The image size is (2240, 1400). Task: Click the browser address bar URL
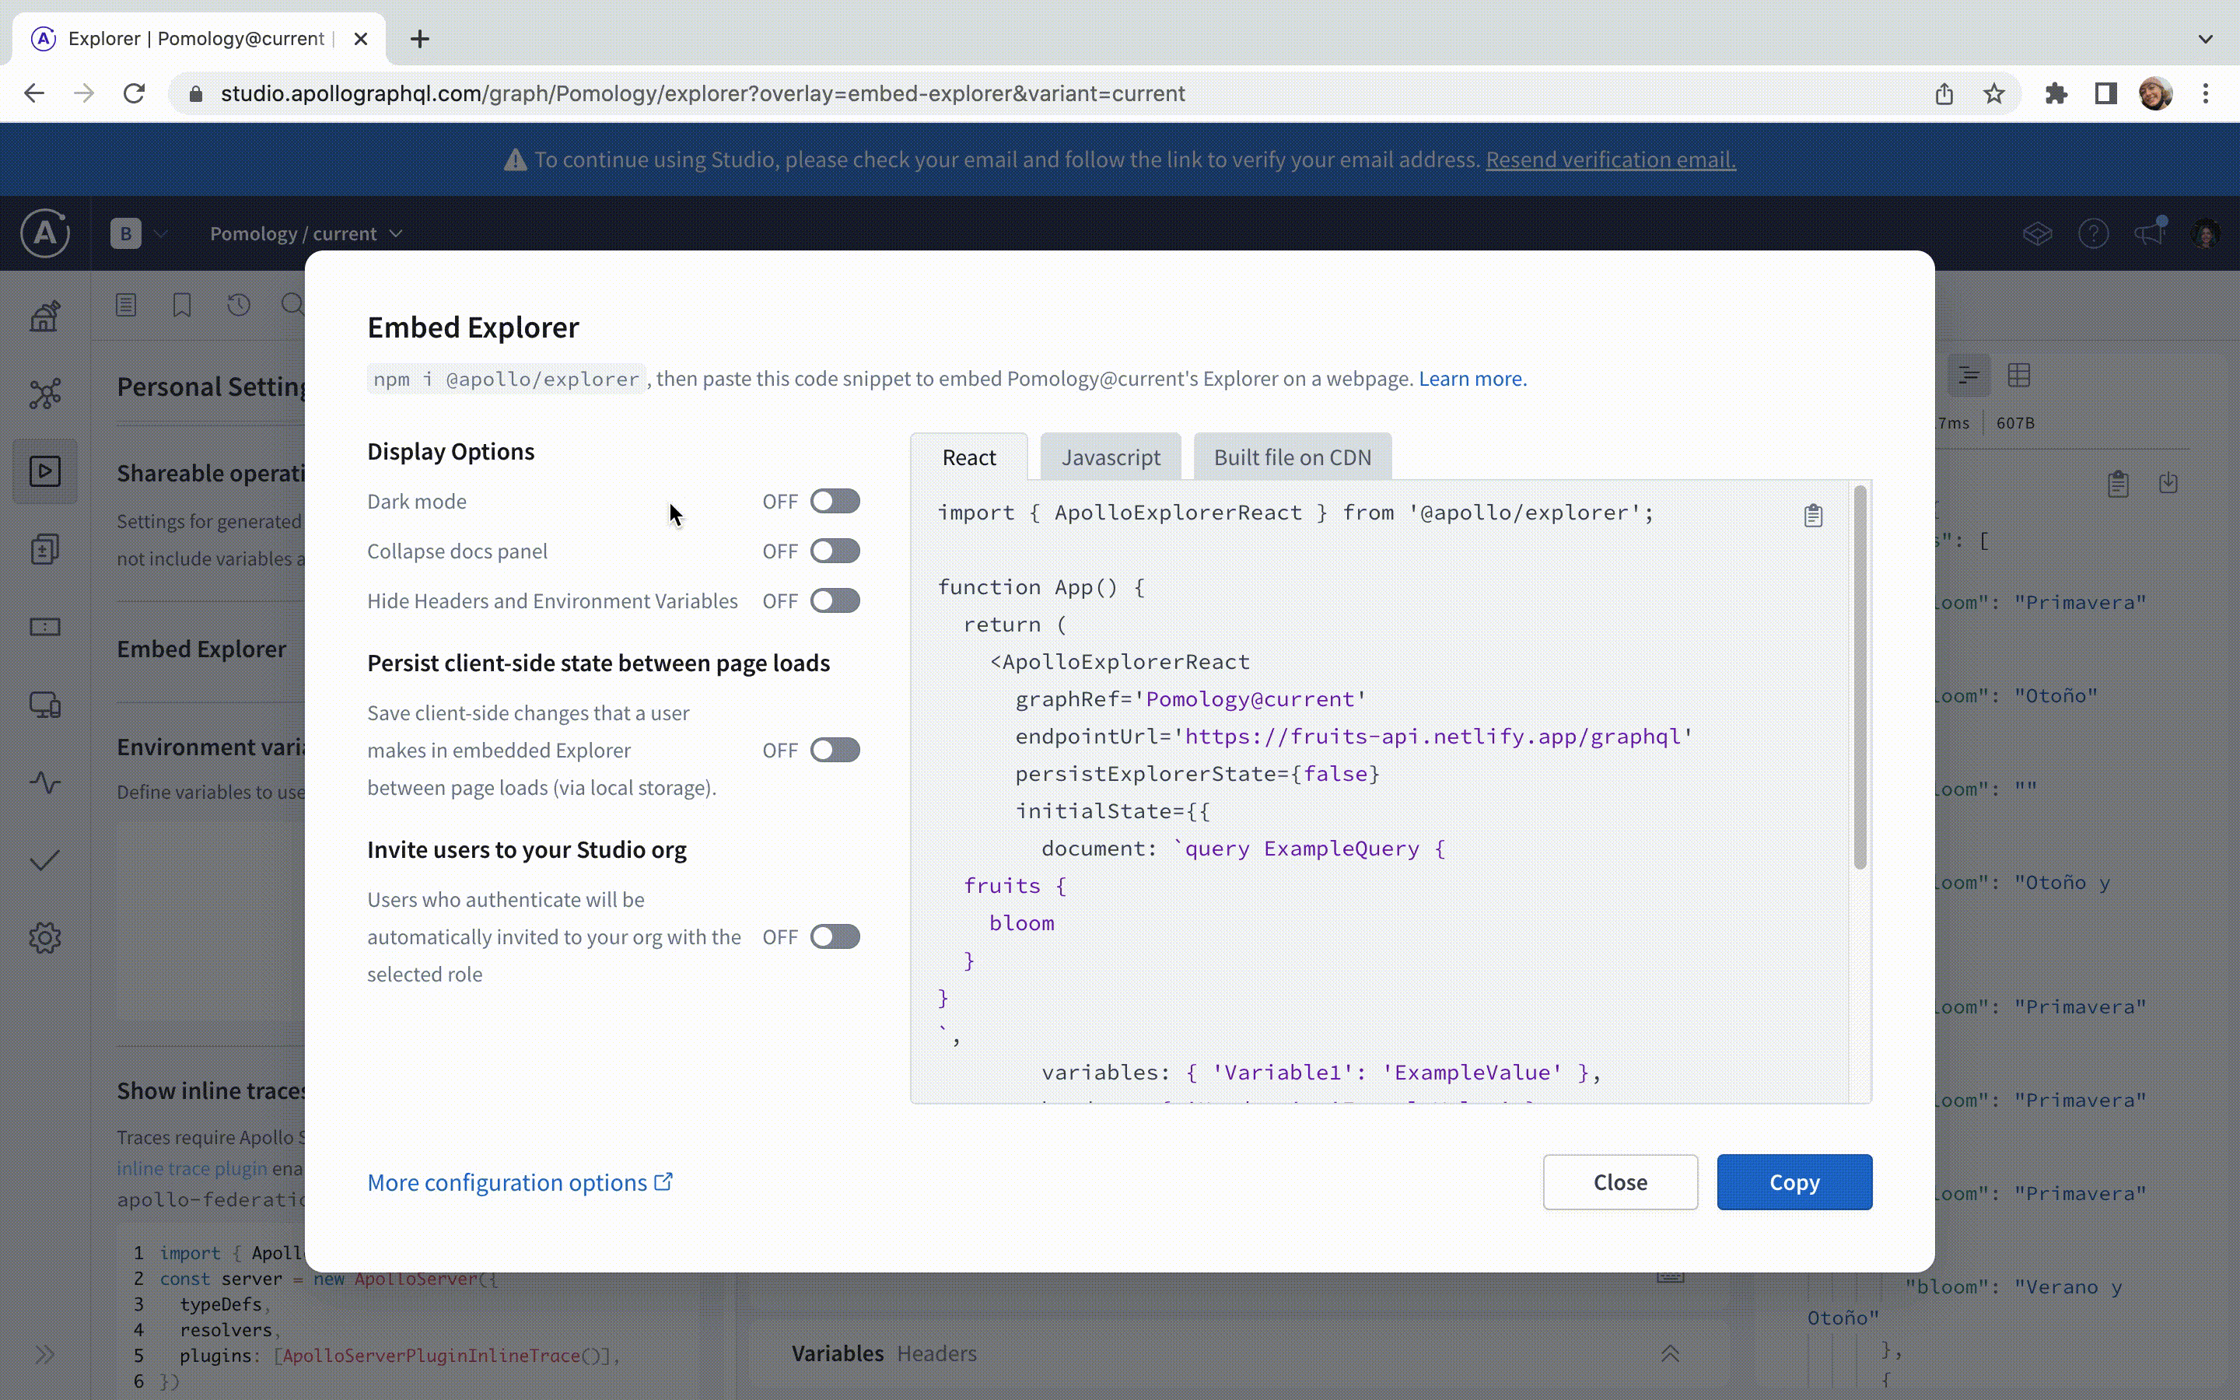pos(702,93)
